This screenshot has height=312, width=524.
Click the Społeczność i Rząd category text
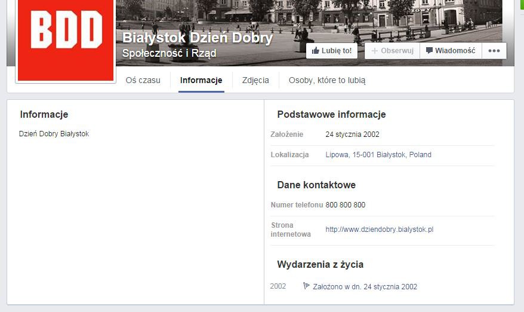click(169, 53)
